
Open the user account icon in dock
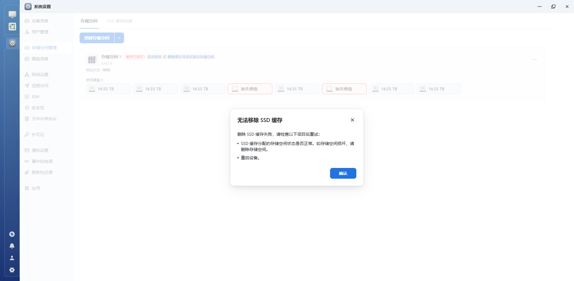[x=12, y=258]
